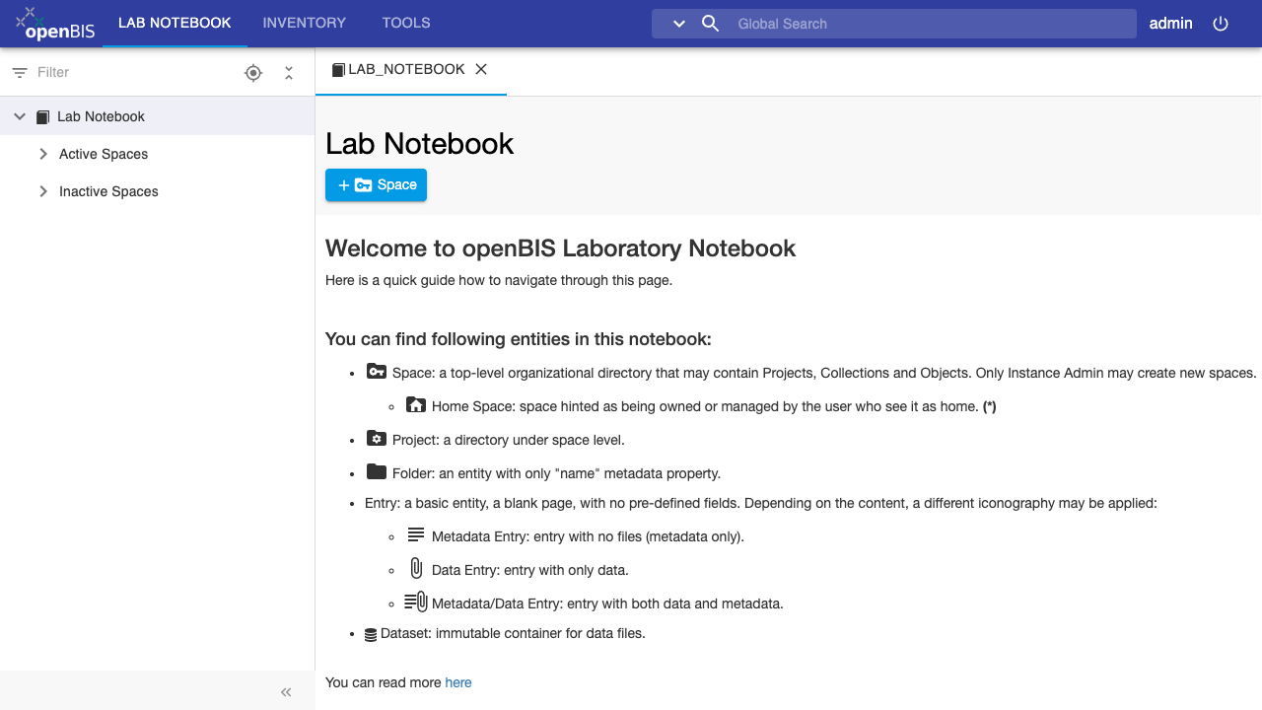Select Inactive Spaces tree item
This screenshot has height=710, width=1262.
(108, 191)
